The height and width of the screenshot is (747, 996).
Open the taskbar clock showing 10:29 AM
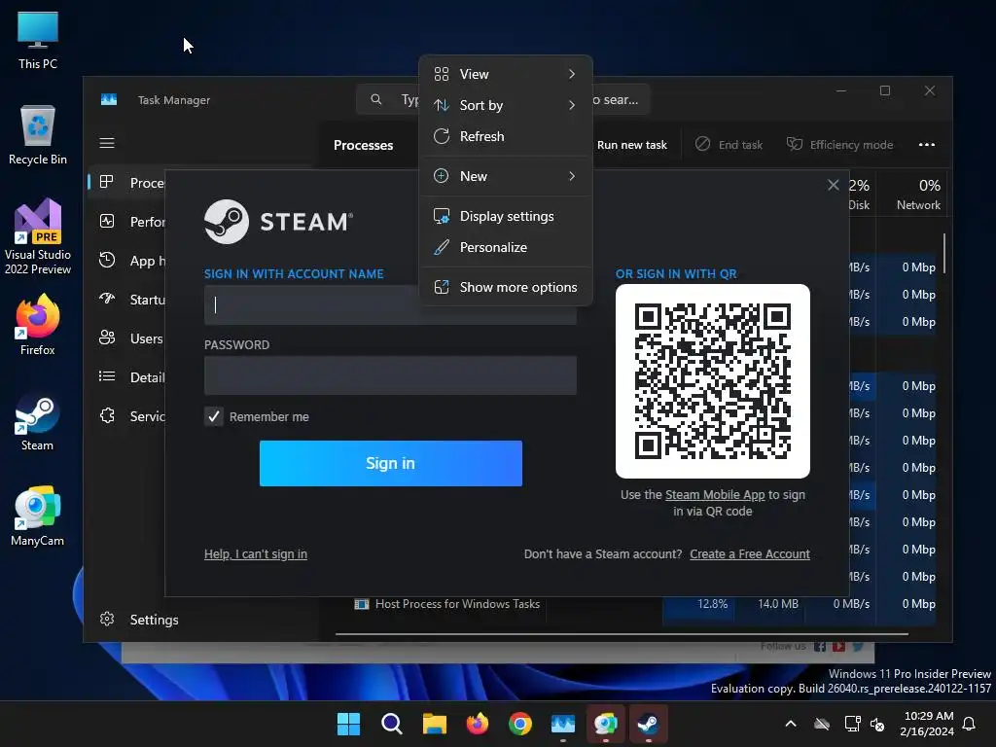[x=927, y=724]
